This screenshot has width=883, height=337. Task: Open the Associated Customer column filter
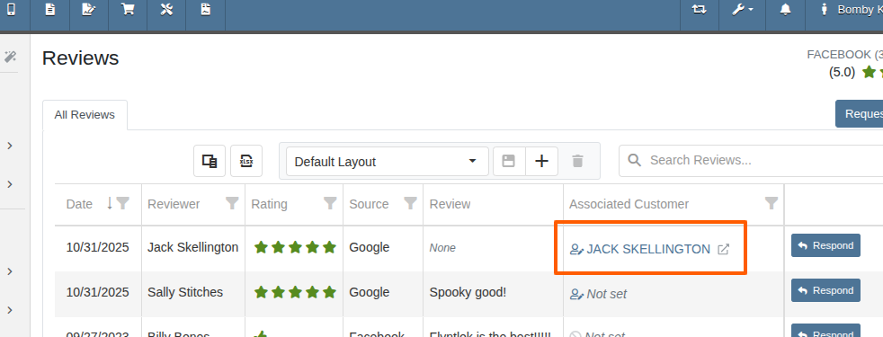(x=772, y=203)
